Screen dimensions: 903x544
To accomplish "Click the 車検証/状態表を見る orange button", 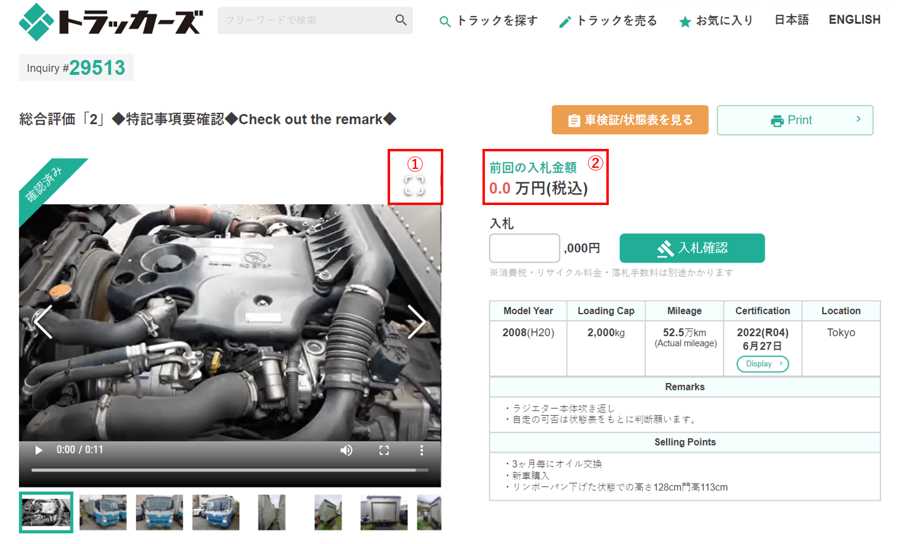I will [630, 120].
